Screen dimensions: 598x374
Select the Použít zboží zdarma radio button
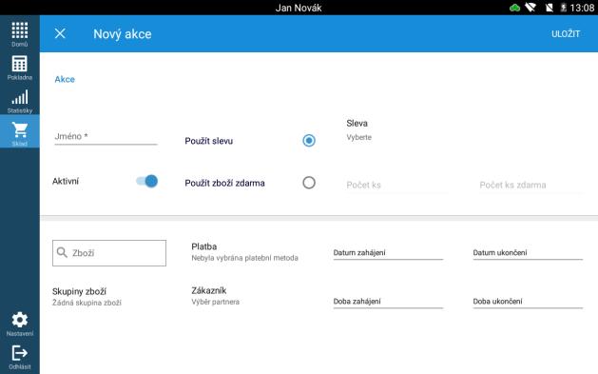tap(309, 183)
